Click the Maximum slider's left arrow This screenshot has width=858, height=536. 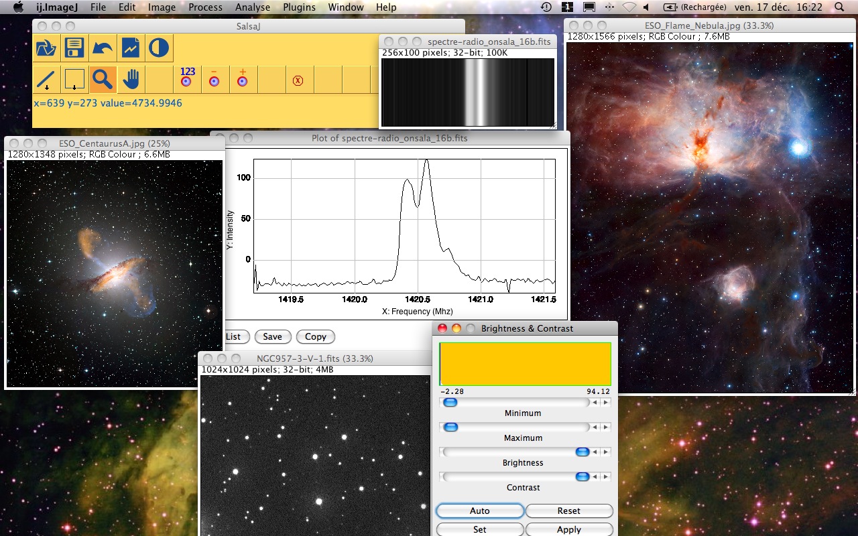[x=595, y=427]
